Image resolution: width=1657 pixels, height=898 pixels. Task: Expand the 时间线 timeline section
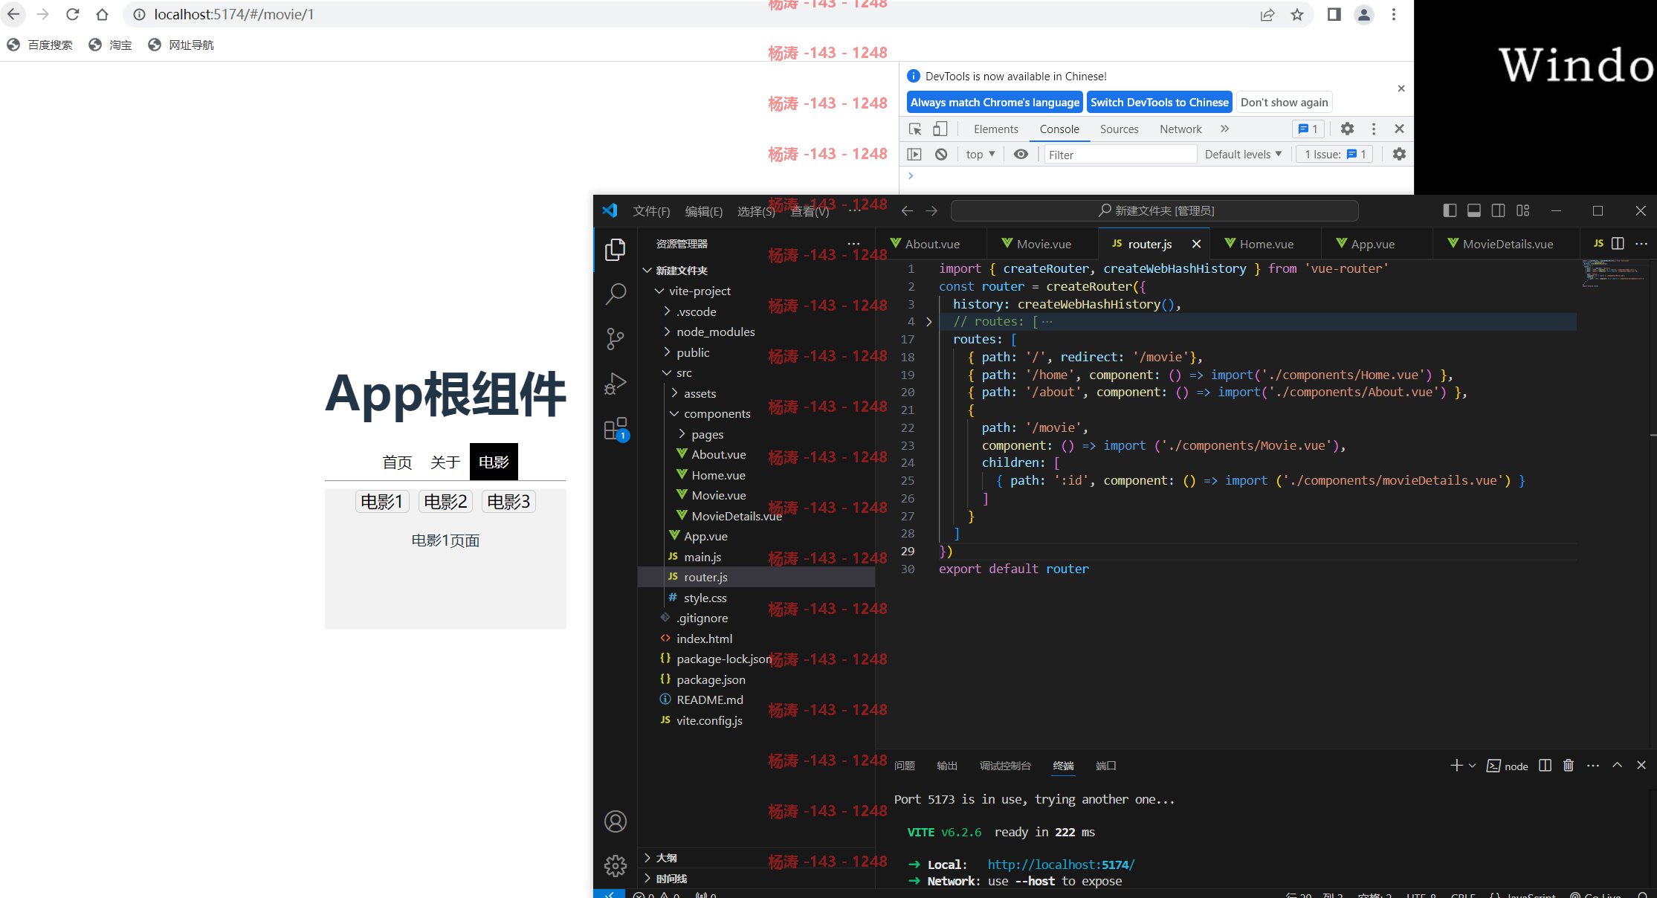(x=756, y=878)
